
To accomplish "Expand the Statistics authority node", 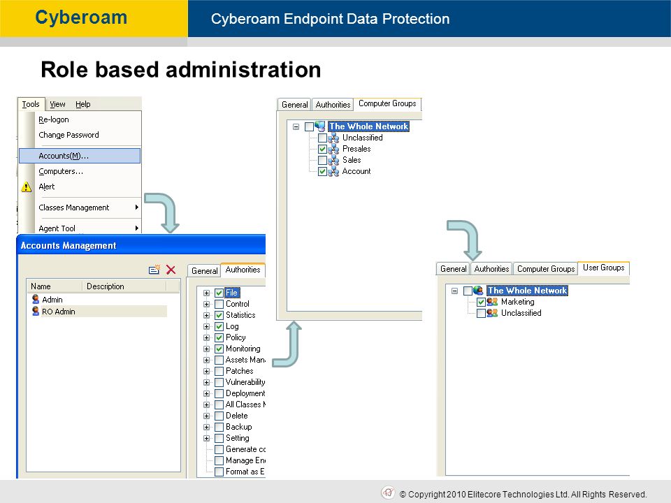I will coord(206,315).
